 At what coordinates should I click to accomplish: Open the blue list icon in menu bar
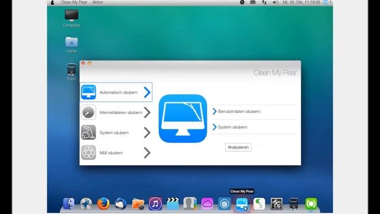[x=325, y=2]
